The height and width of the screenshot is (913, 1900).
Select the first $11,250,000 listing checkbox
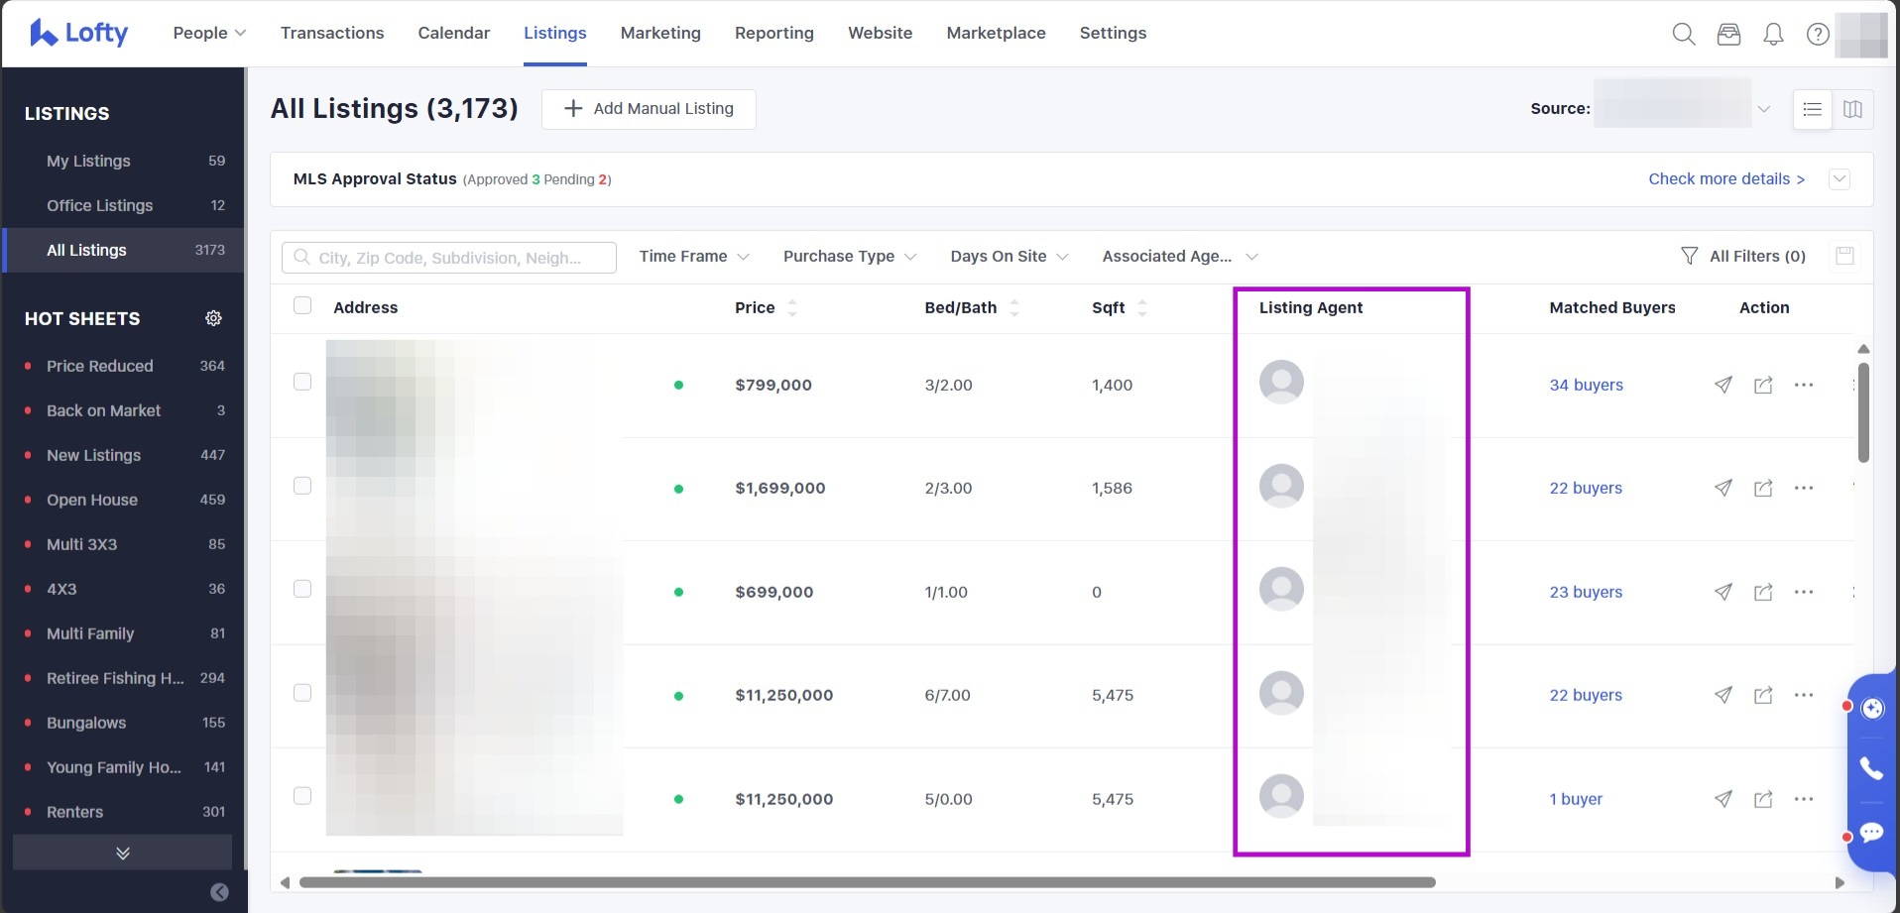coord(302,693)
